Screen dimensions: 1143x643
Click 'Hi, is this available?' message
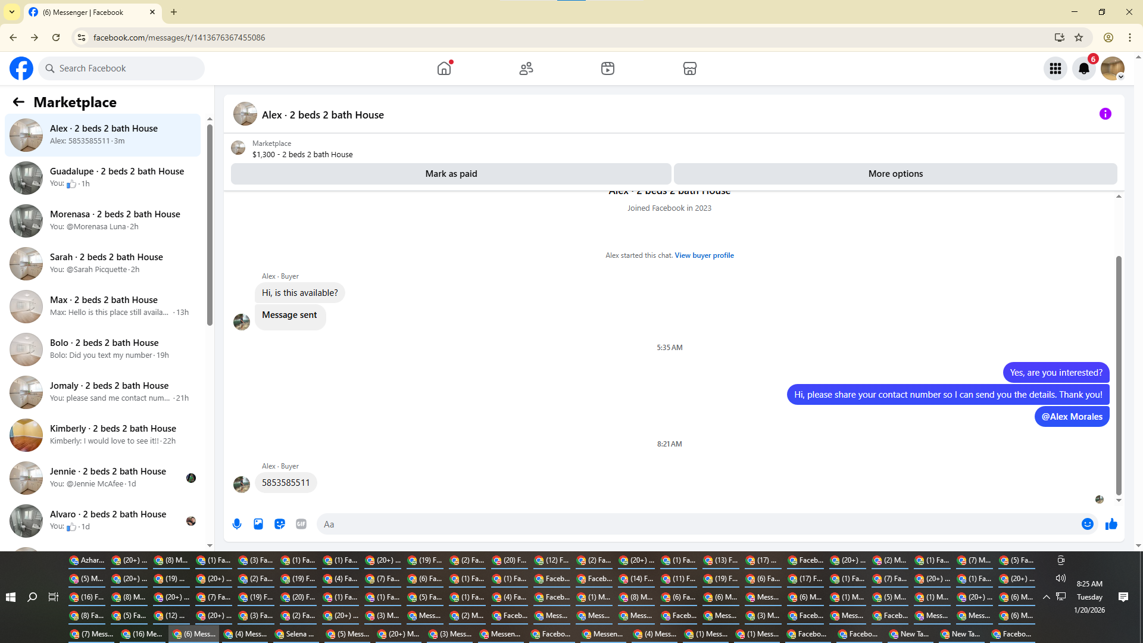click(x=300, y=293)
